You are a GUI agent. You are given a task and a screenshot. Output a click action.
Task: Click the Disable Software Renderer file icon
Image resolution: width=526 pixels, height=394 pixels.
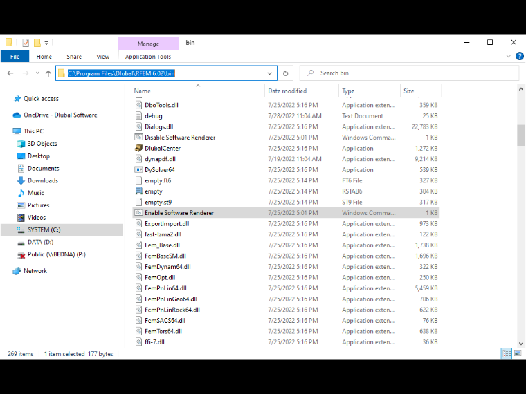point(138,138)
